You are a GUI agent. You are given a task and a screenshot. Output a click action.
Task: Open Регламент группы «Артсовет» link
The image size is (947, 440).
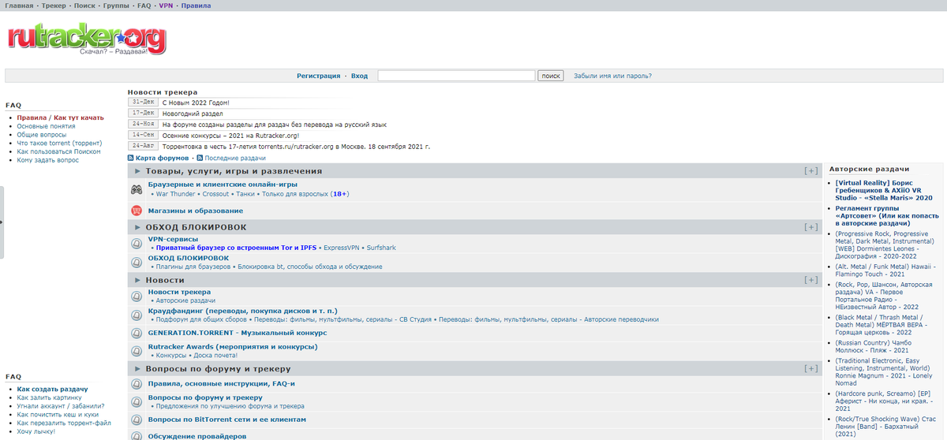tap(887, 216)
